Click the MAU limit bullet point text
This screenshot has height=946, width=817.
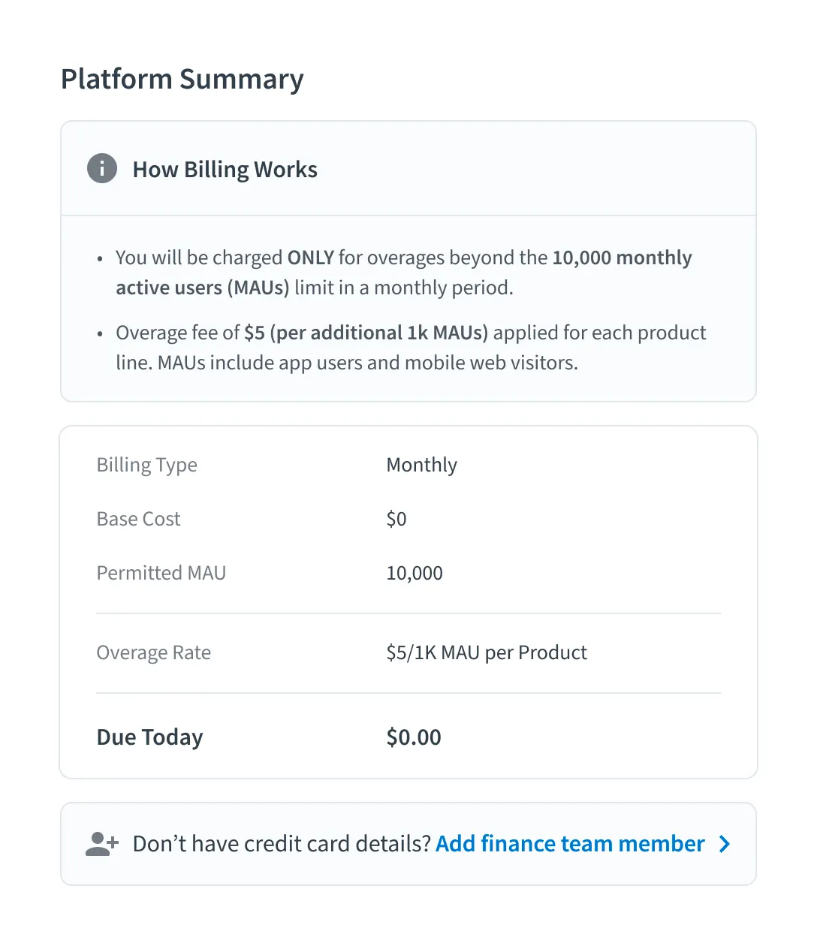(403, 272)
